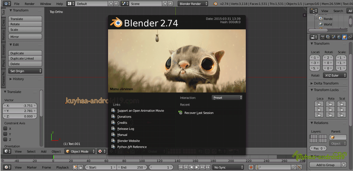Screen dimensions: 353x171
Task: Open the Window menu
Action: (x=45, y=4)
